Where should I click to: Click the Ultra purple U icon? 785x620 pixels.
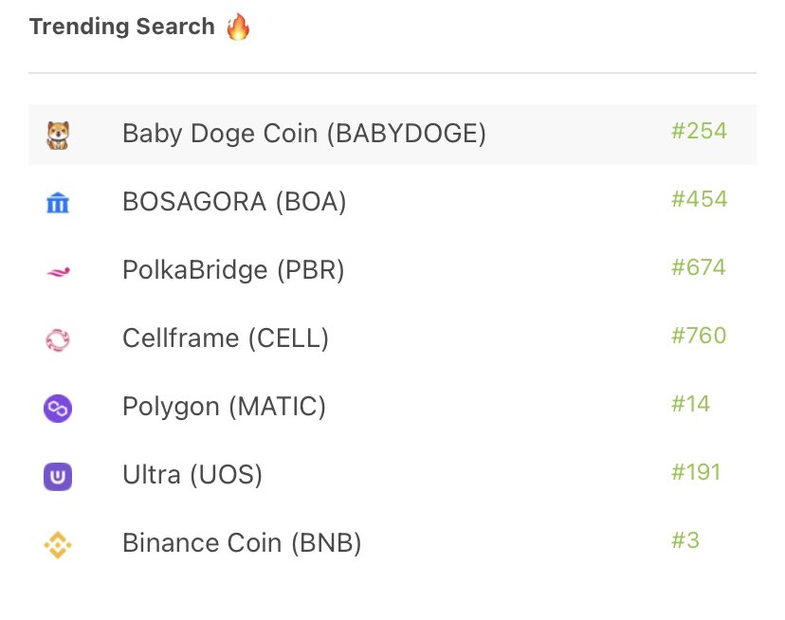(58, 476)
